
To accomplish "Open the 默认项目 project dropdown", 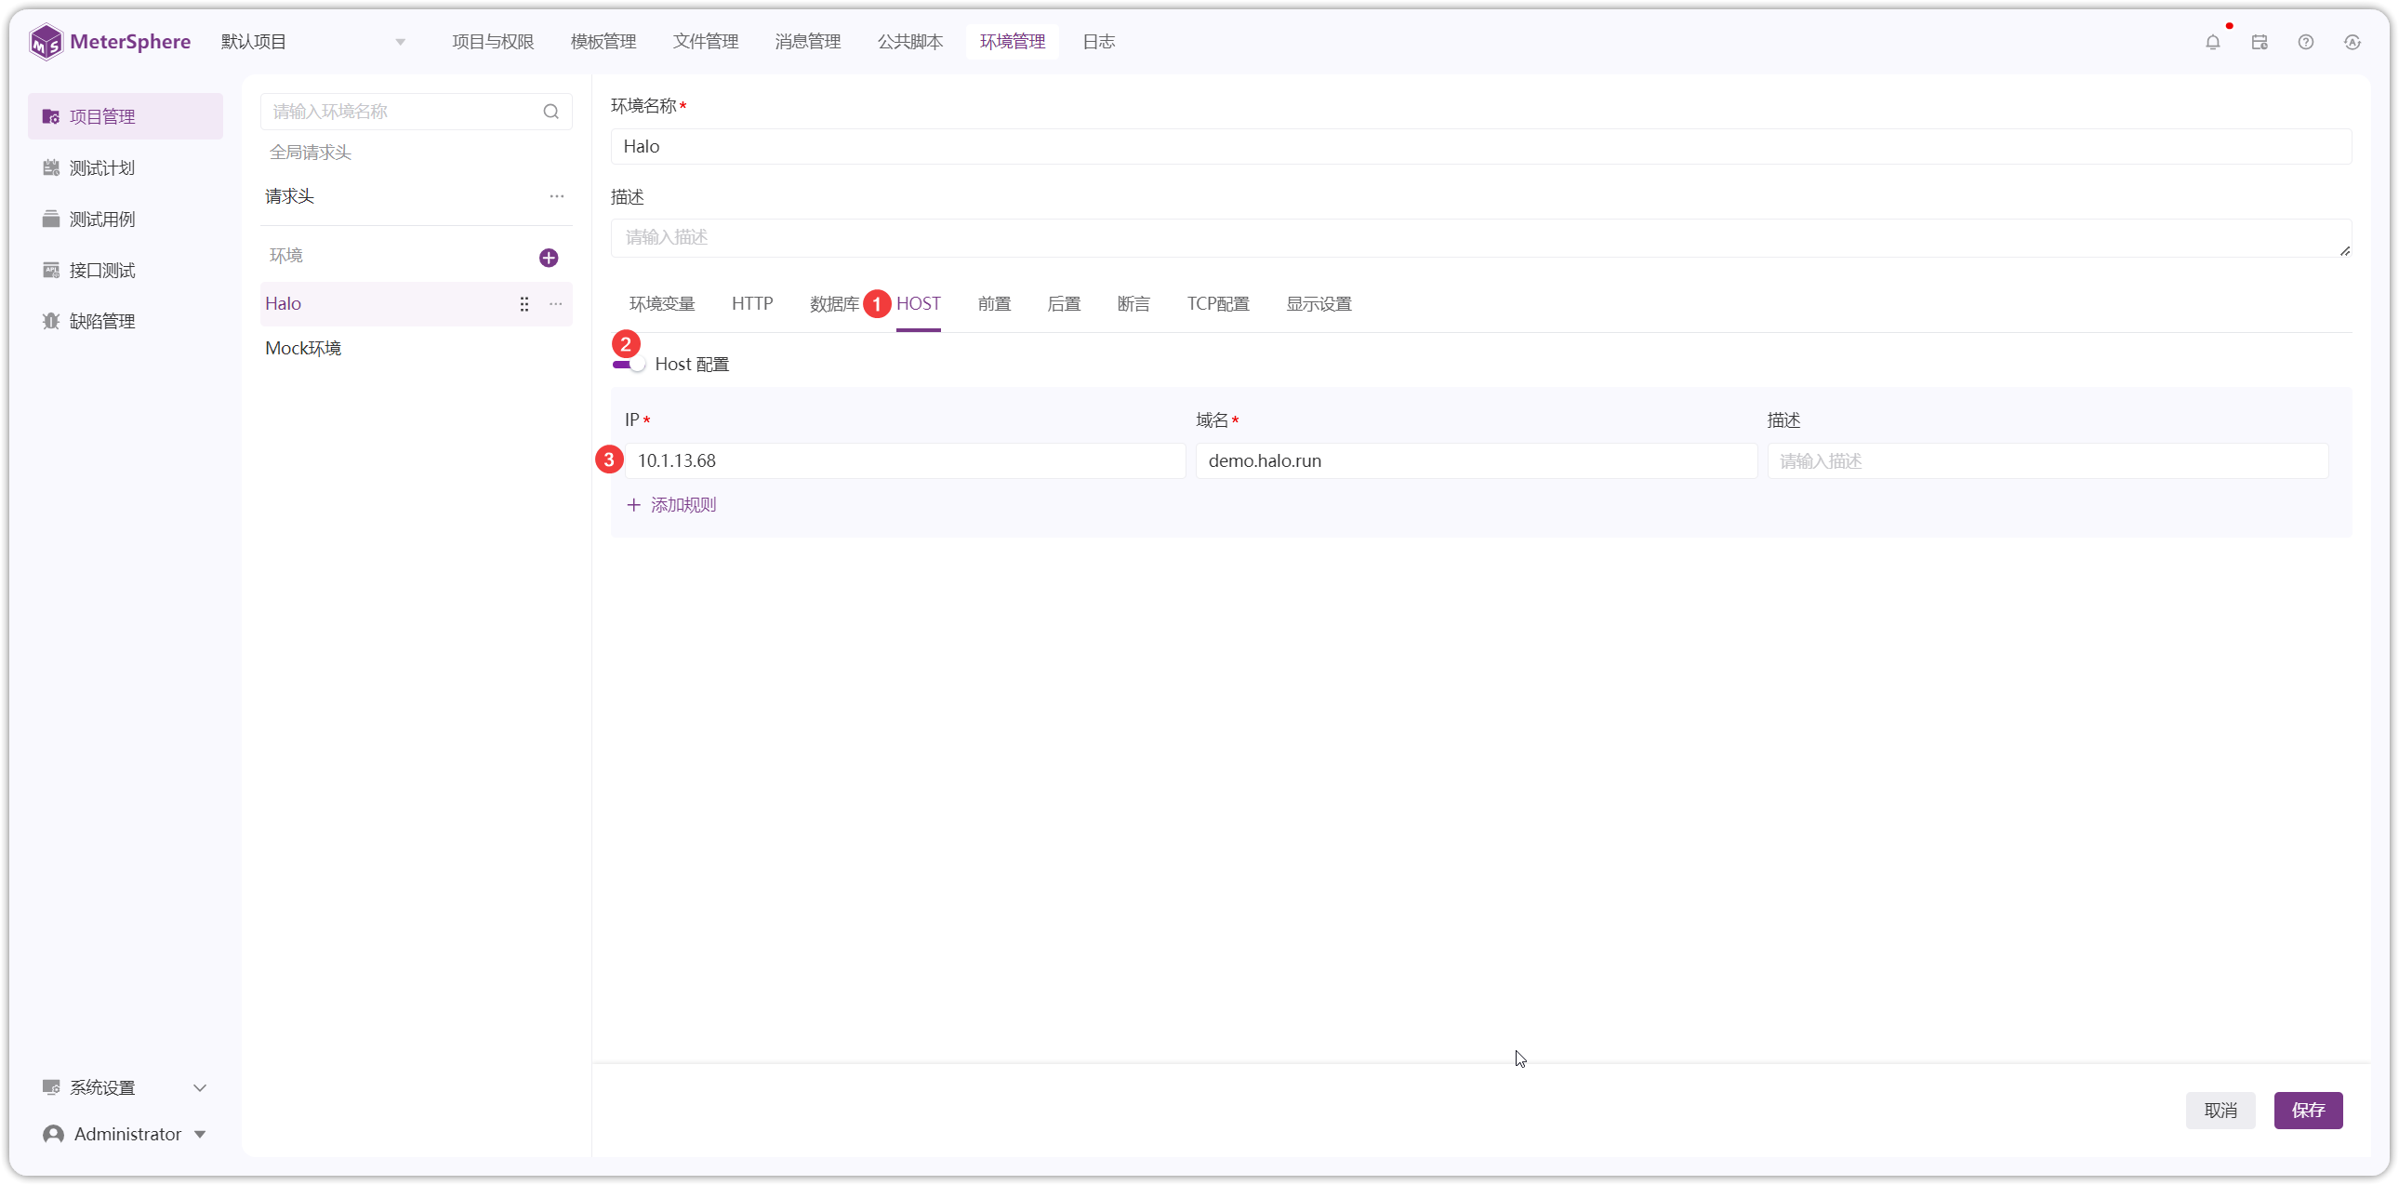I will [313, 42].
